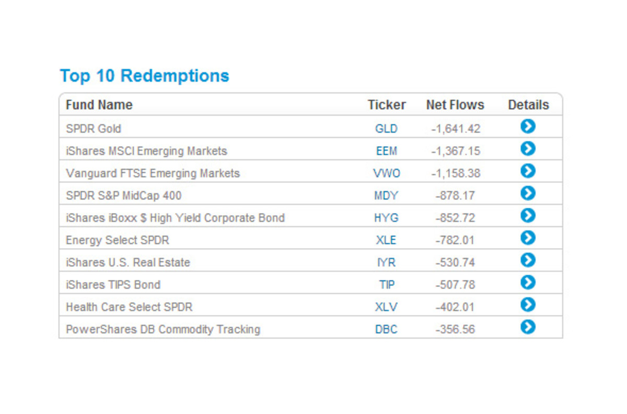Screen dimensions: 627x414
Task: Open details icon in Vanguard FTSE row
Action: coord(528,171)
